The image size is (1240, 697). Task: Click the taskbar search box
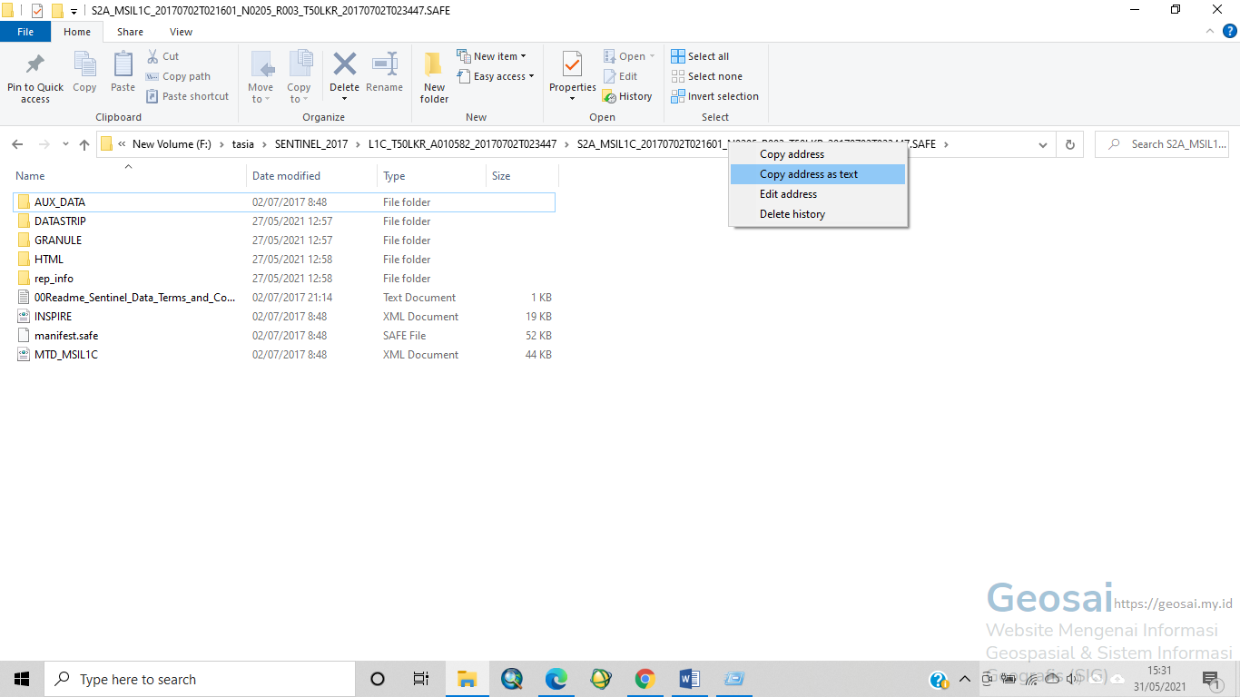point(200,679)
